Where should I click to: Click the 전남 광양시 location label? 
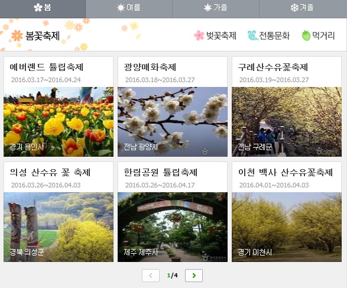[x=141, y=147]
